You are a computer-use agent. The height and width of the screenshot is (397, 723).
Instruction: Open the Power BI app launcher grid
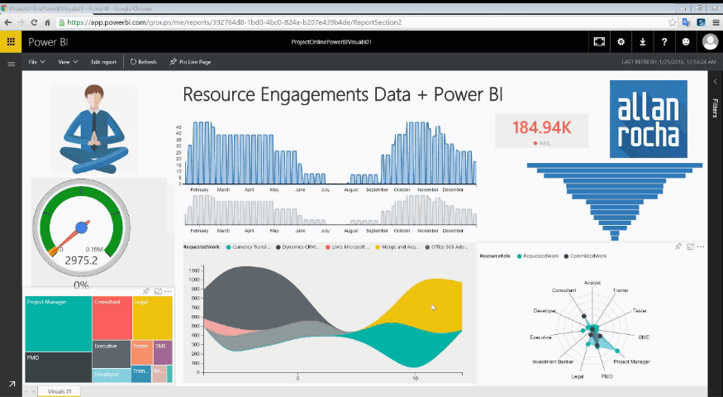click(11, 41)
